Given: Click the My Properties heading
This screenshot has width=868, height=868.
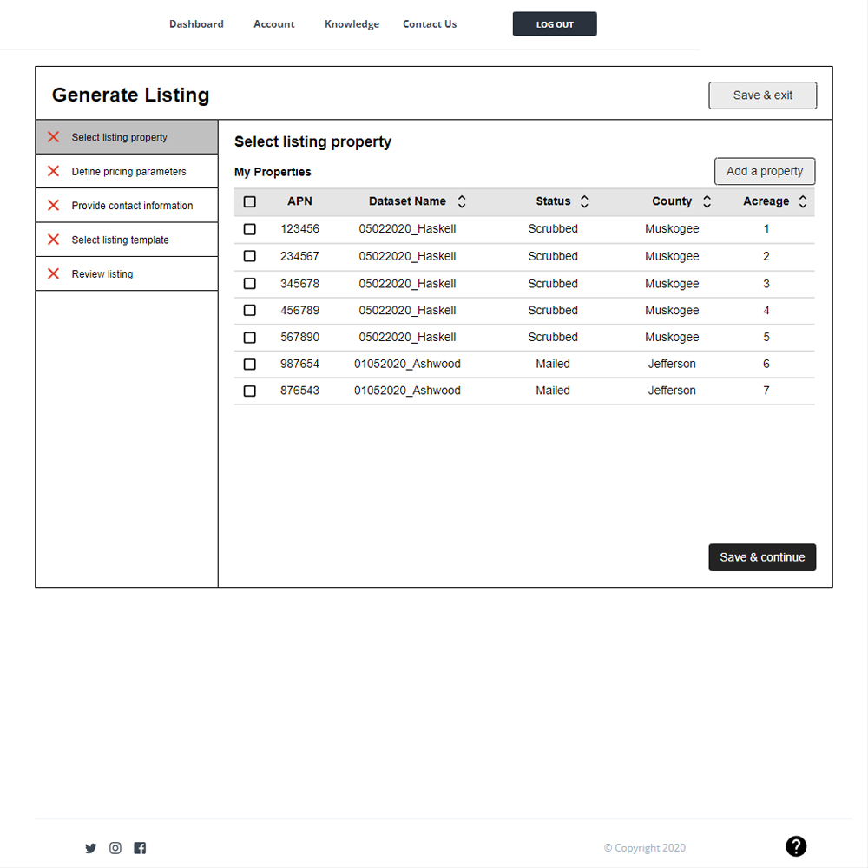Looking at the screenshot, I should click(273, 172).
